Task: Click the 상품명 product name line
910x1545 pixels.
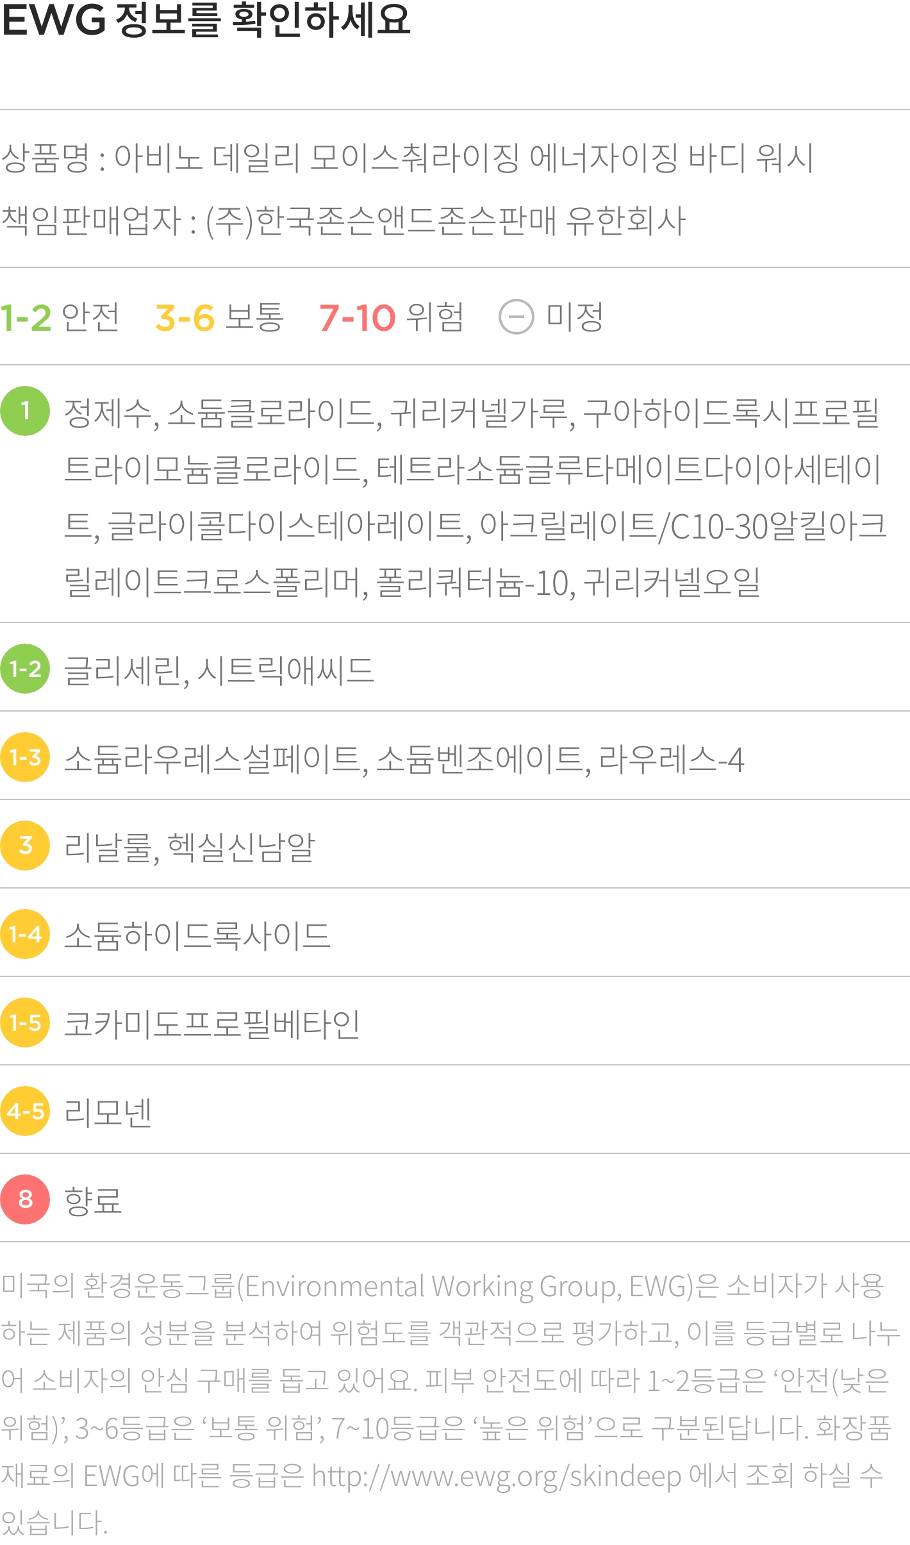Action: pyautogui.click(x=408, y=158)
